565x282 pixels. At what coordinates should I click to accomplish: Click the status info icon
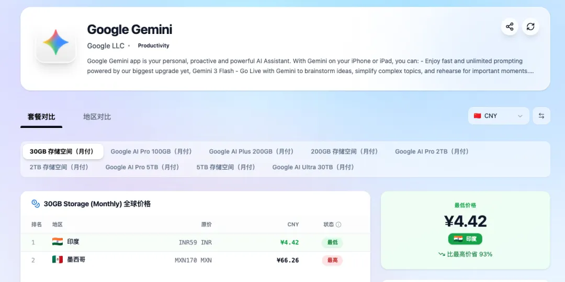pyautogui.click(x=338, y=225)
